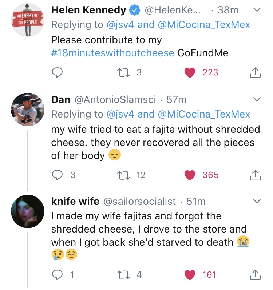Open the dropdown chevron on Helen Kennedy's tweet

click(x=257, y=11)
